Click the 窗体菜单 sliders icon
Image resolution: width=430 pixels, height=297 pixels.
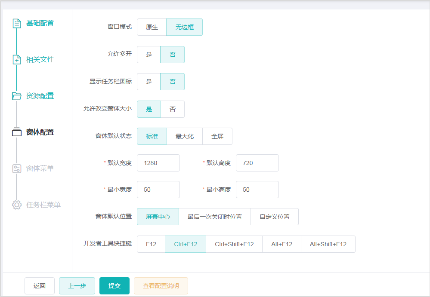[17, 168]
